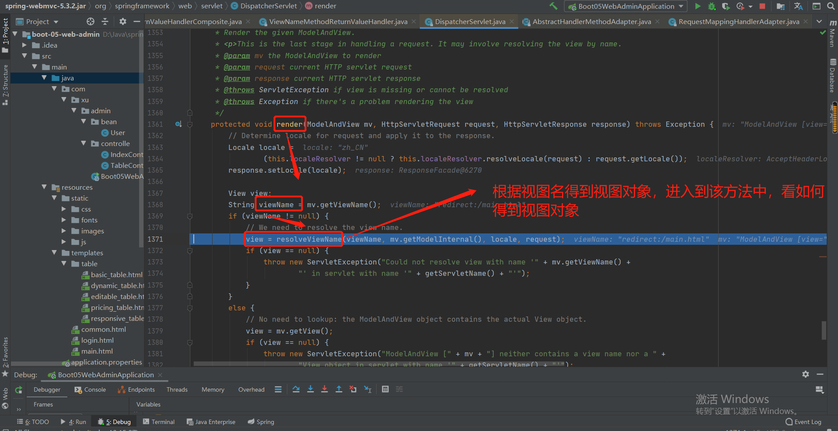Hide the Project tool window
Viewport: 838px width, 431px height.
137,21
